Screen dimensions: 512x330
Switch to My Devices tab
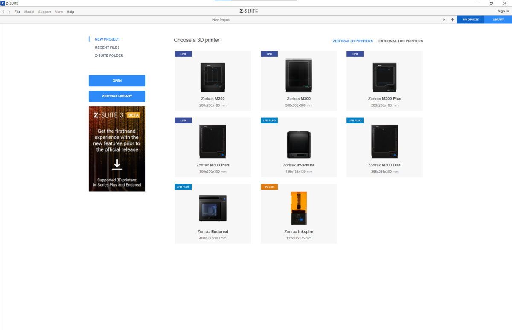(x=471, y=20)
